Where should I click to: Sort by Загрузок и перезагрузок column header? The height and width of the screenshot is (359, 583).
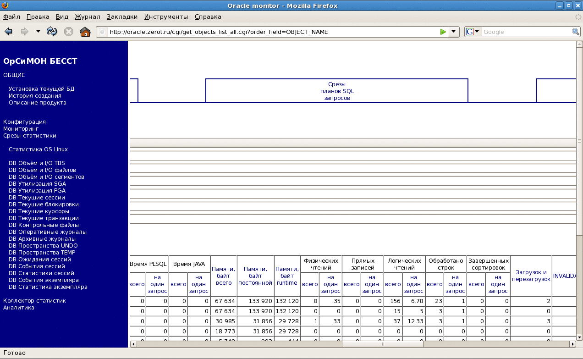pos(531,276)
